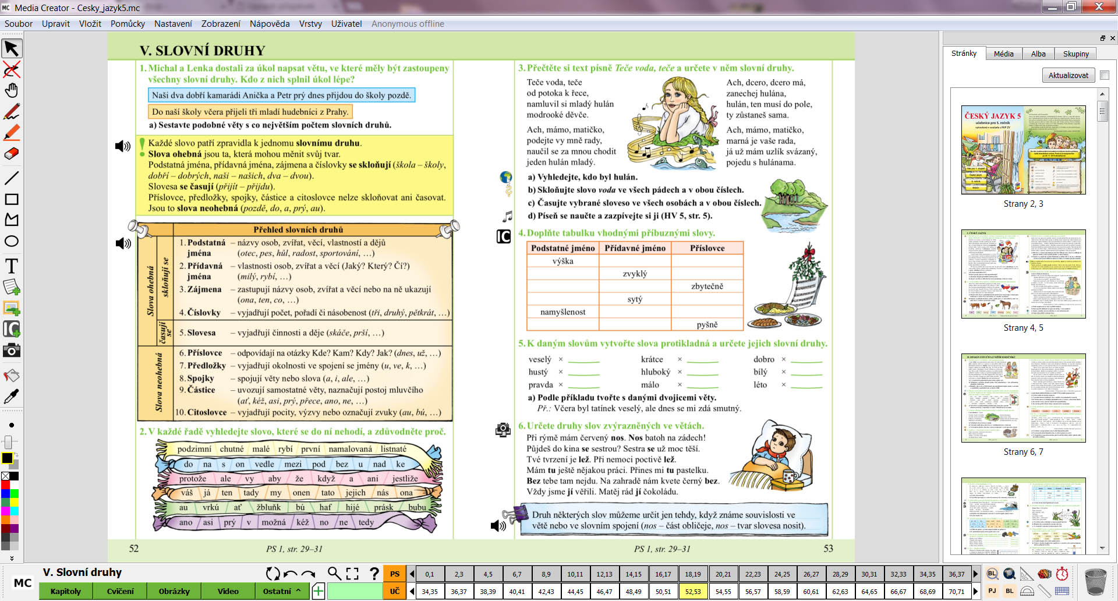
Task: Adjust the line thickness slider
Action: point(8,441)
